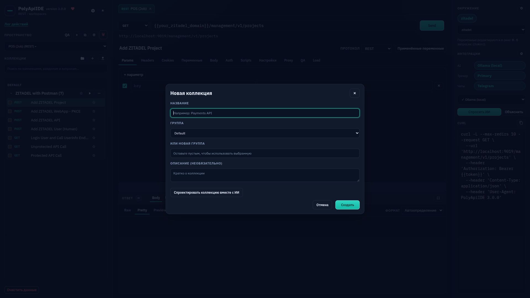Open the GET method dropdown
This screenshot has width=530, height=298.
tap(134, 26)
